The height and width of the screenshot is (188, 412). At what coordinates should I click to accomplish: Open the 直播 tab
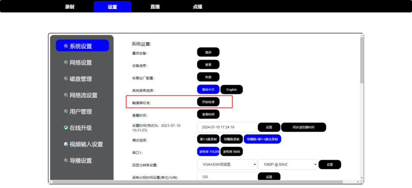[155, 7]
